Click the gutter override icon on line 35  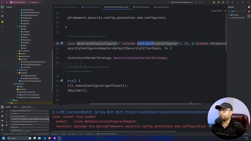(62, 43)
